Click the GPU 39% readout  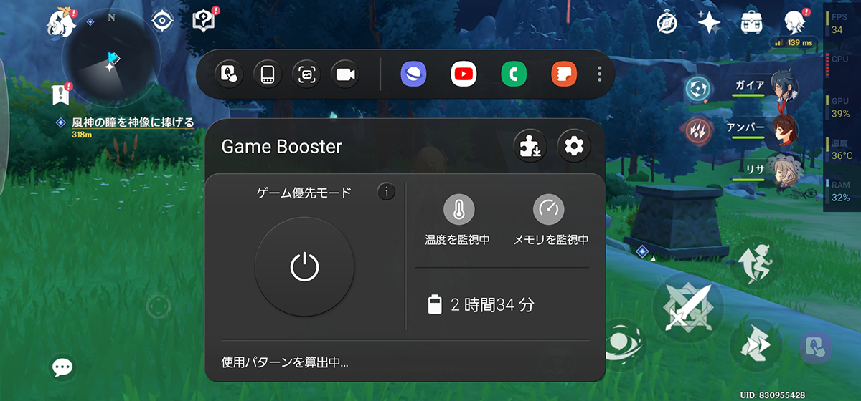(x=840, y=107)
